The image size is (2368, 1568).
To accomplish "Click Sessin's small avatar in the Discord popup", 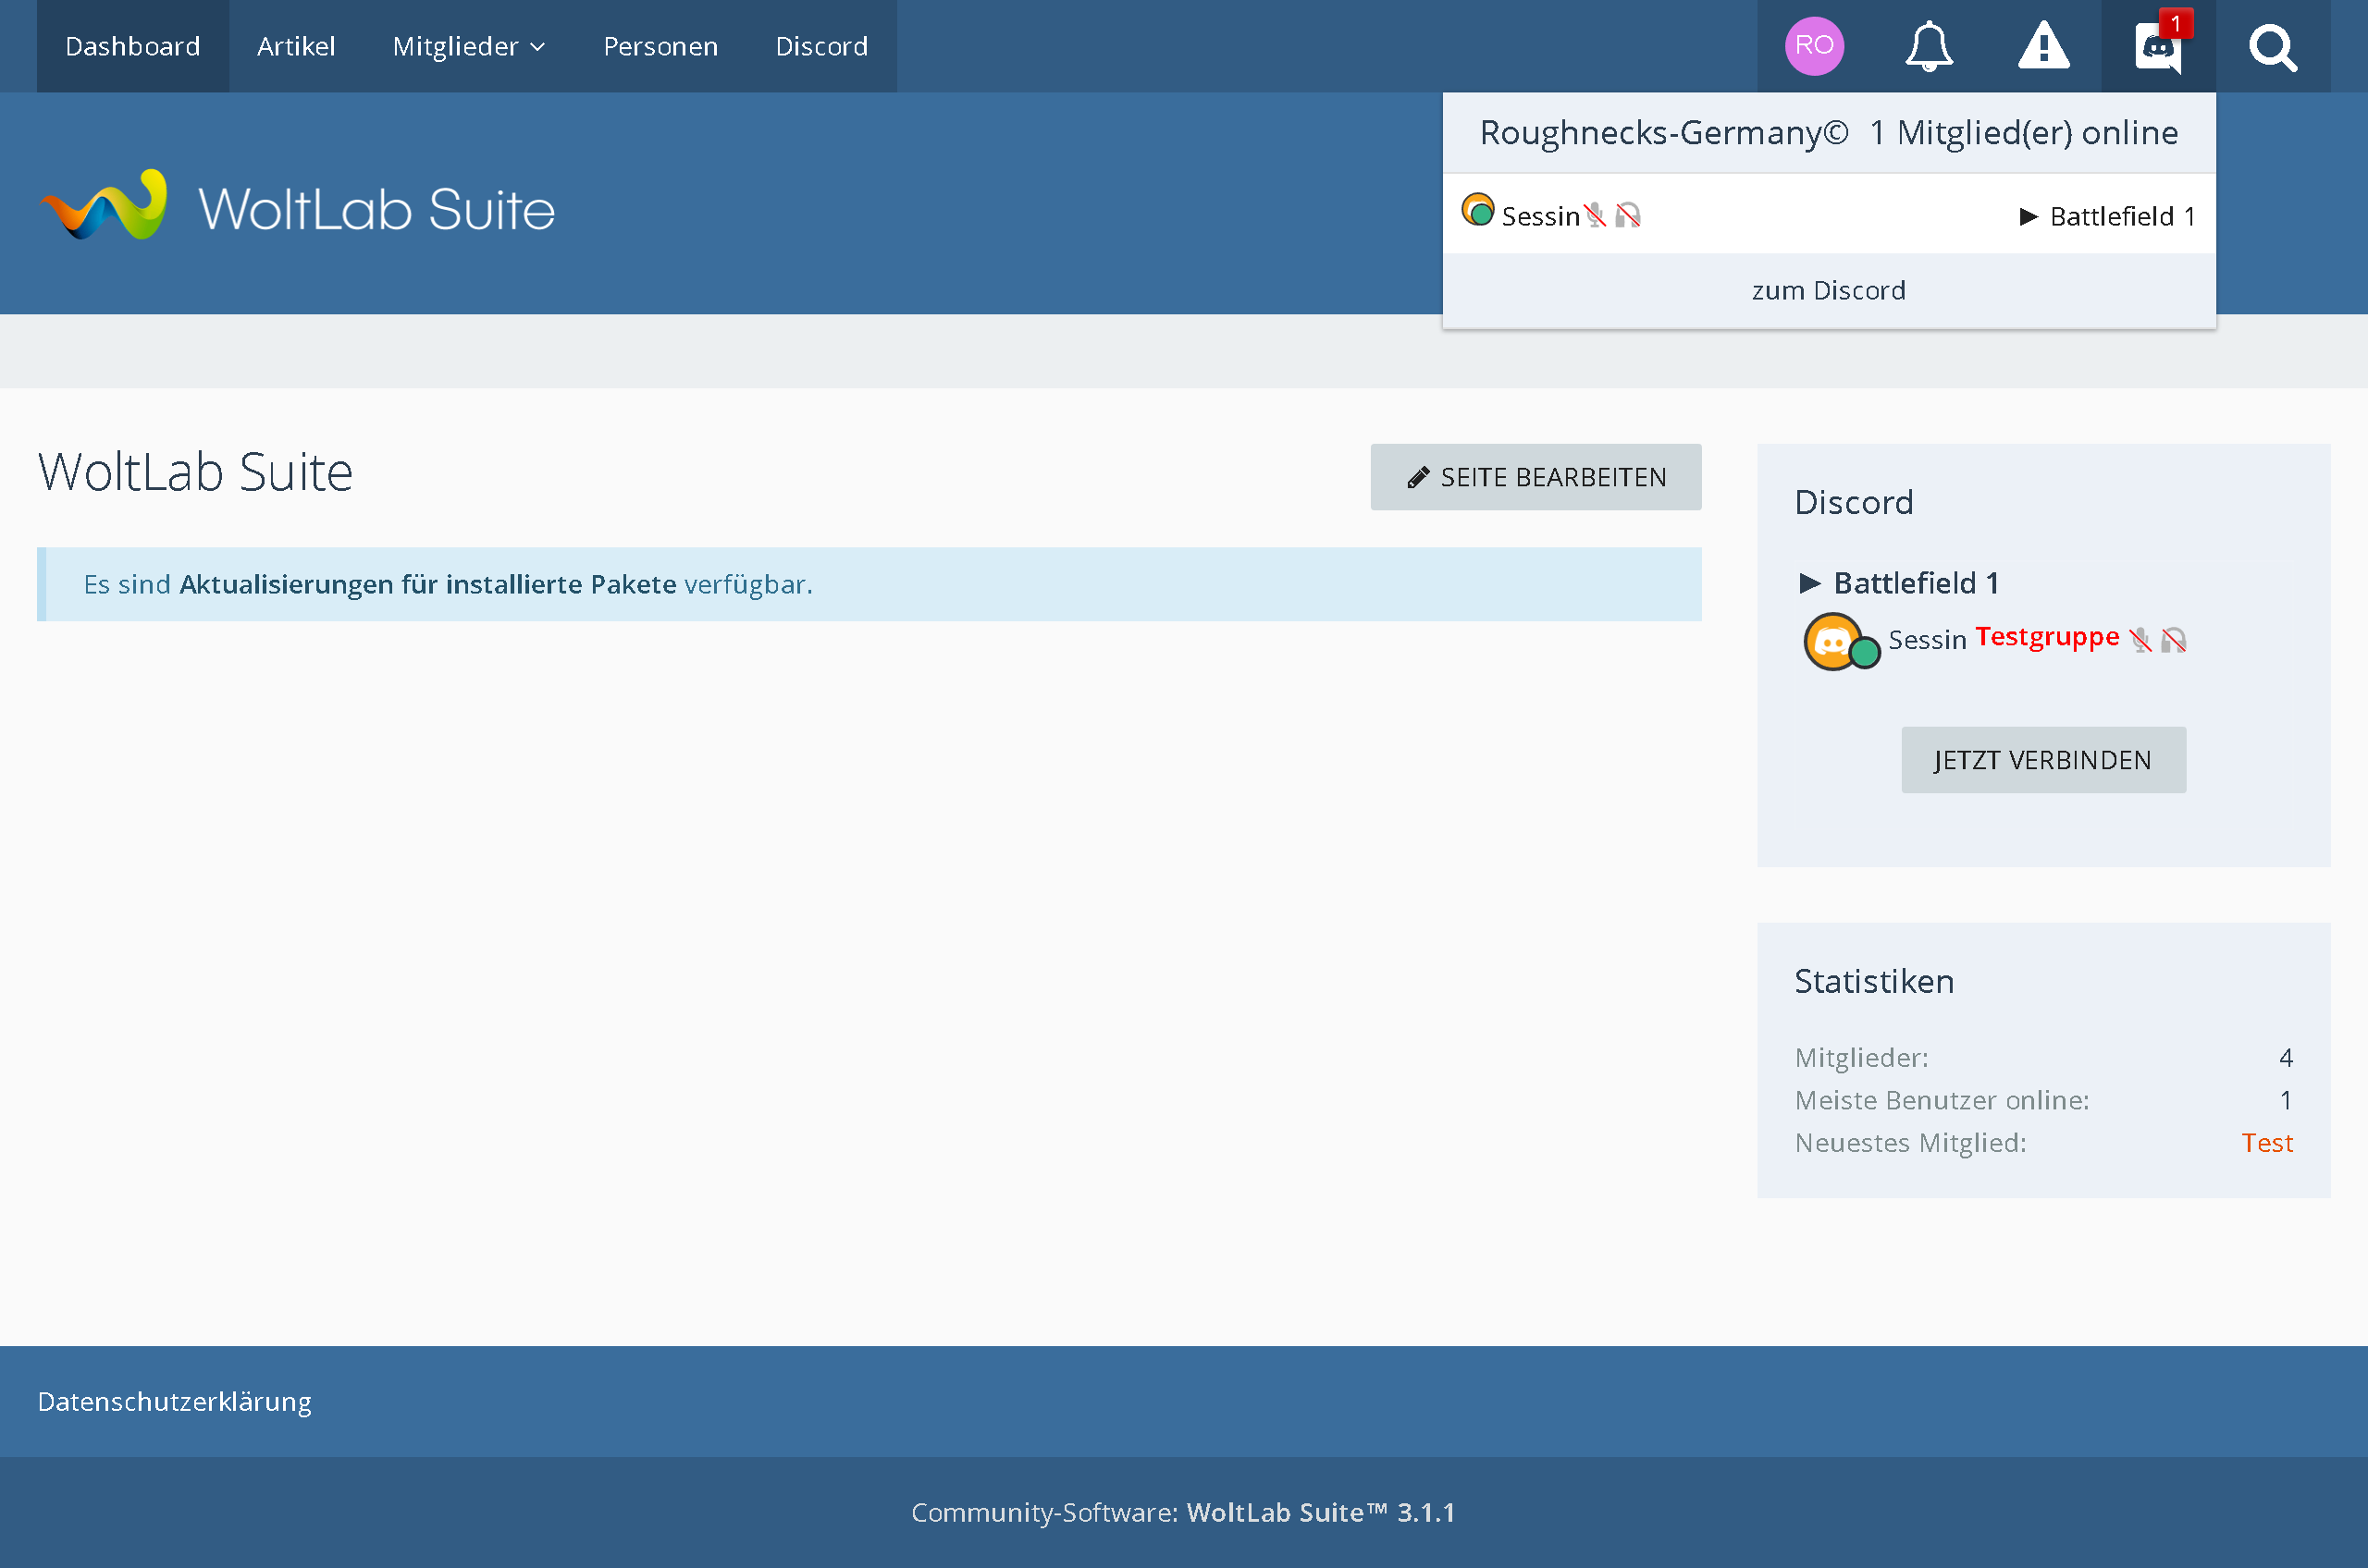I will (x=1477, y=211).
